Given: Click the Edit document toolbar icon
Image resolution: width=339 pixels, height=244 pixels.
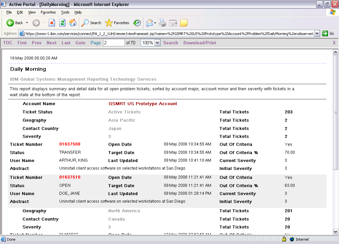Looking at the screenshot, I should pyautogui.click(x=173, y=23).
